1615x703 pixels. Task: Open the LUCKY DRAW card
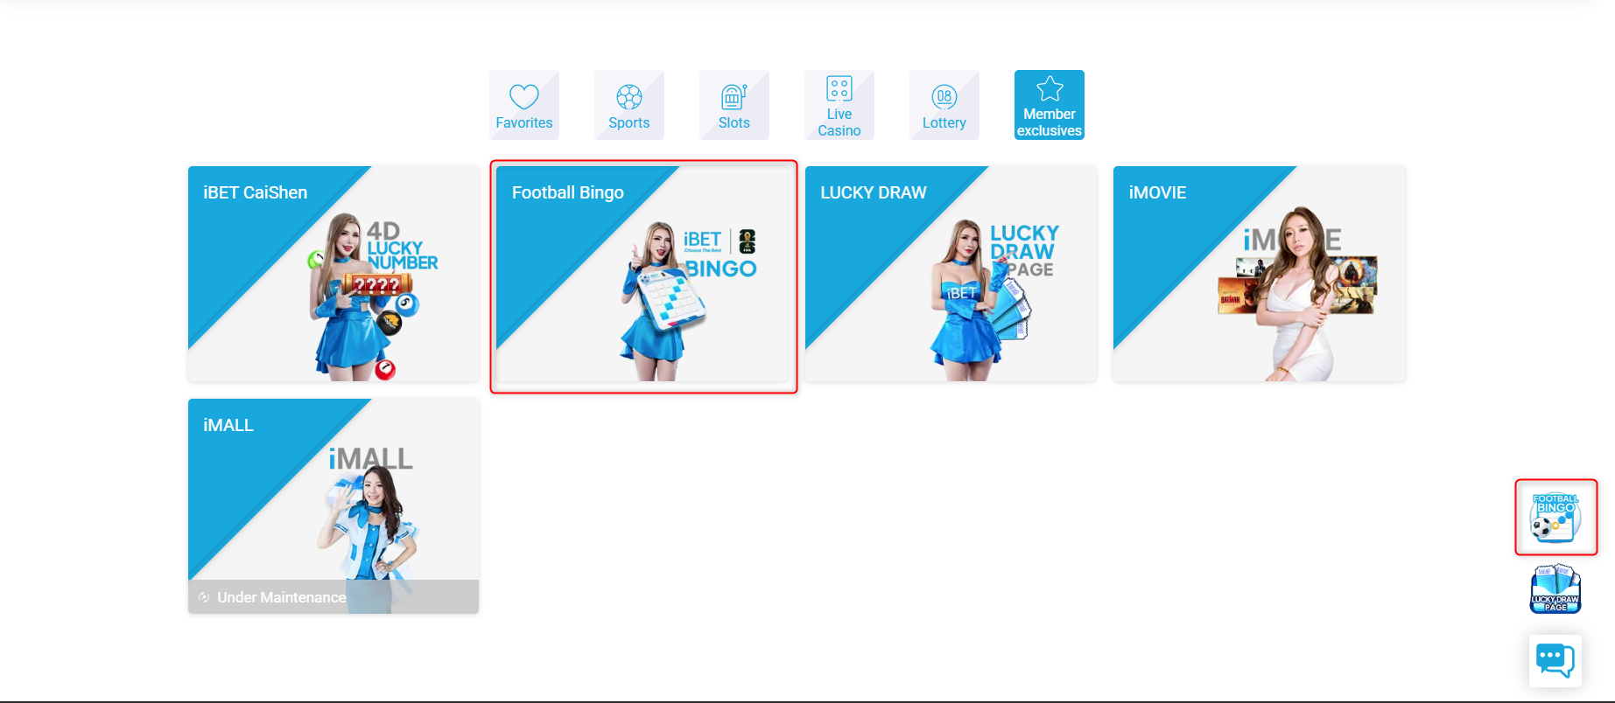pyautogui.click(x=951, y=274)
